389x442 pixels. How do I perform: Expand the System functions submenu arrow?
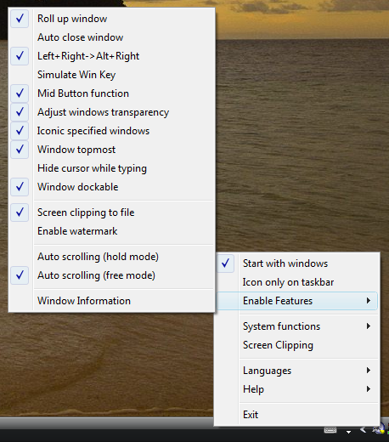[x=369, y=326]
